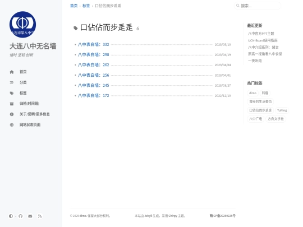
Task: Click the home icon in sidebar
Action: pyautogui.click(x=12, y=72)
